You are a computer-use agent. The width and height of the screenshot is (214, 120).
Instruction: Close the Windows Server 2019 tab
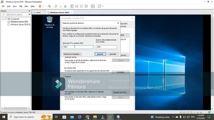(x=71, y=12)
